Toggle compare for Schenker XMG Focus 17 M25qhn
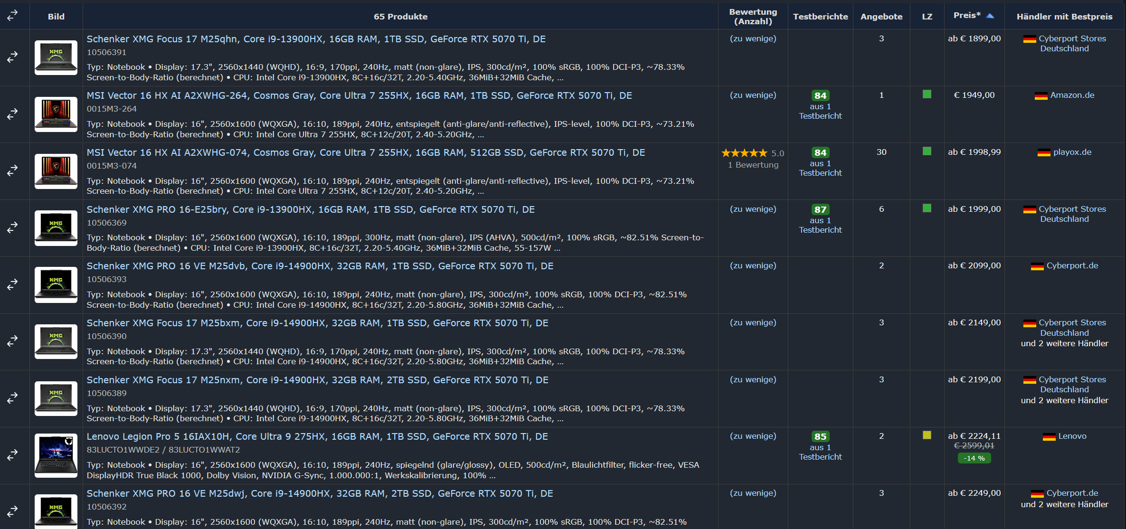Image resolution: width=1126 pixels, height=529 pixels. [x=12, y=57]
